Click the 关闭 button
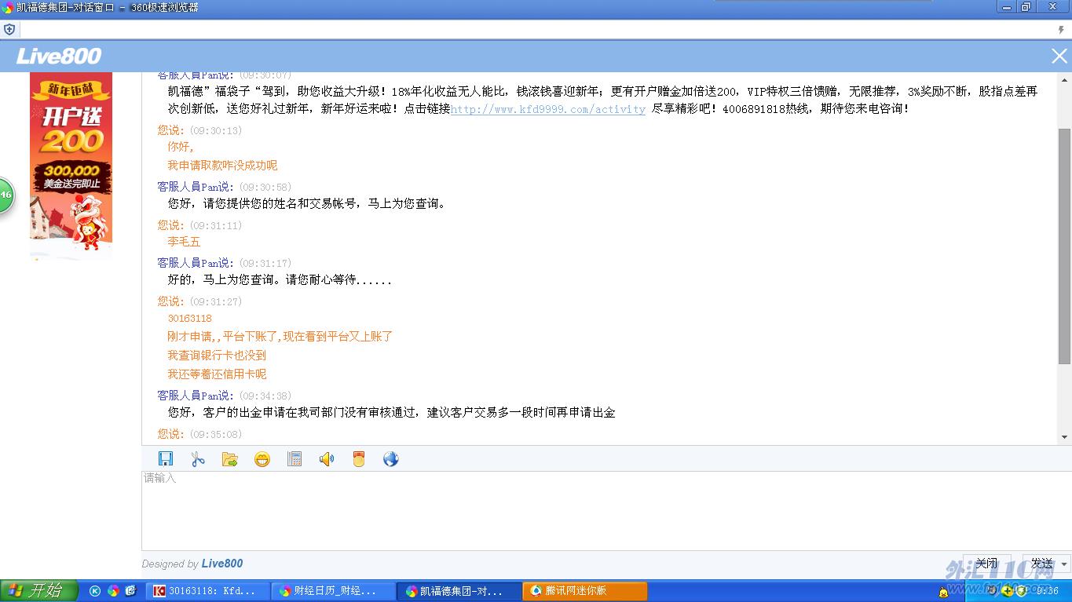The height and width of the screenshot is (602, 1072). (986, 564)
